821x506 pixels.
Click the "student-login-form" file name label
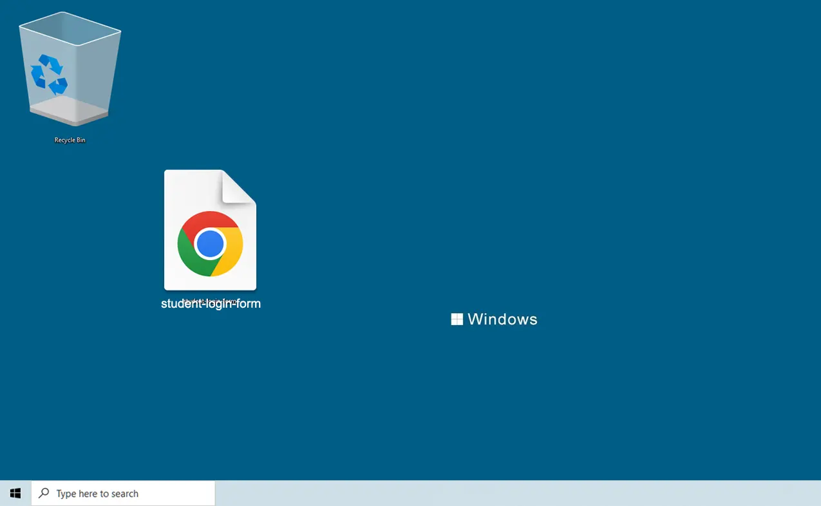(x=211, y=304)
